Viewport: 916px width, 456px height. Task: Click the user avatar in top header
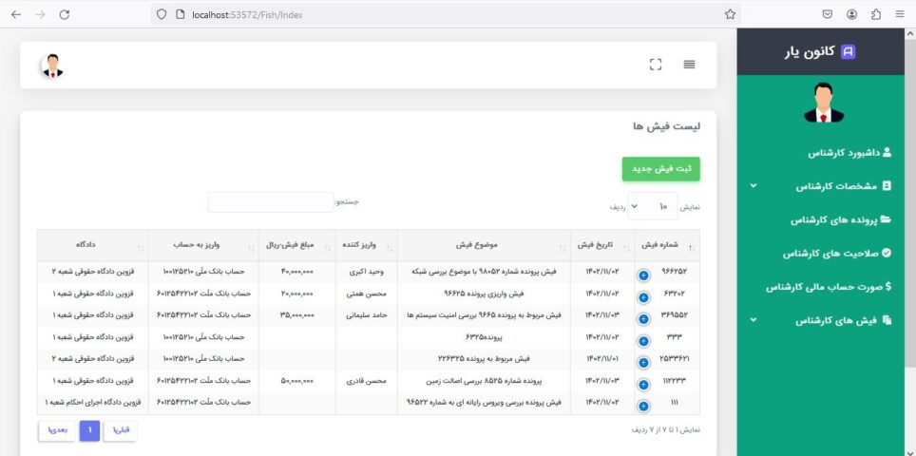pos(51,66)
